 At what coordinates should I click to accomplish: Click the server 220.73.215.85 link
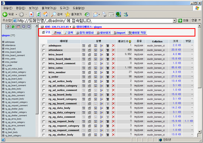point(57,27)
